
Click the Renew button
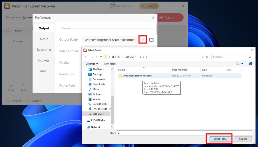tap(149, 6)
